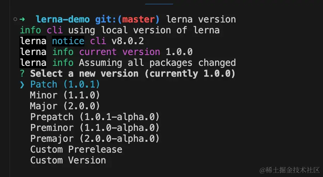Pick the Custom Version entry
Screen dimensions: 323x177
pyautogui.click(x=68, y=160)
